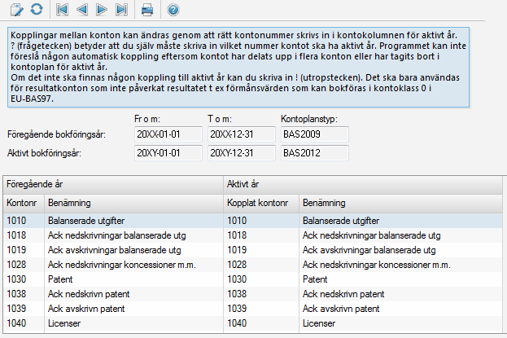Go to the previous record

pyautogui.click(x=83, y=10)
